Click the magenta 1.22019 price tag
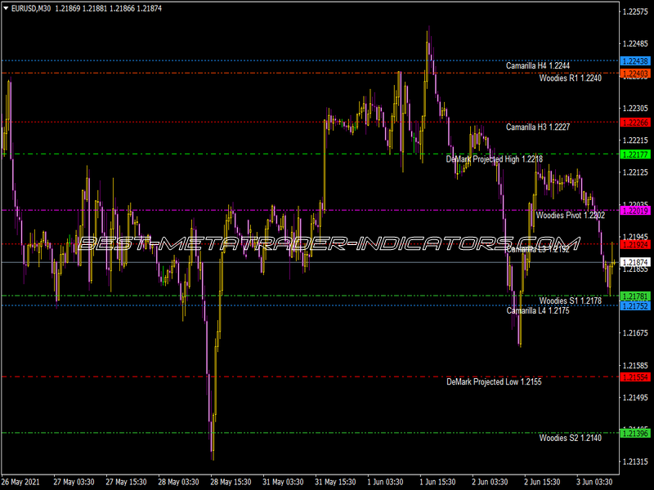Screen dimensions: 654x490 tap(635, 211)
